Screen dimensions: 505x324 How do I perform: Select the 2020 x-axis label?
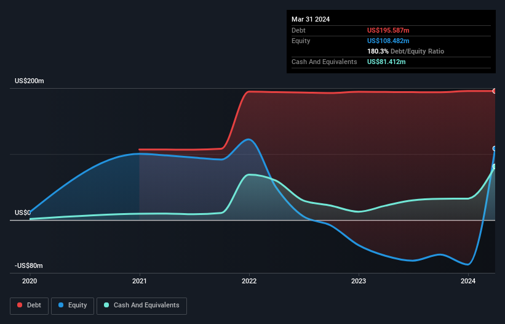(30, 281)
